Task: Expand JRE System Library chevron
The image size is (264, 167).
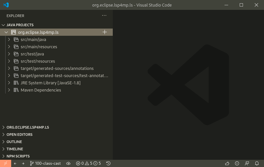Action: (9, 83)
